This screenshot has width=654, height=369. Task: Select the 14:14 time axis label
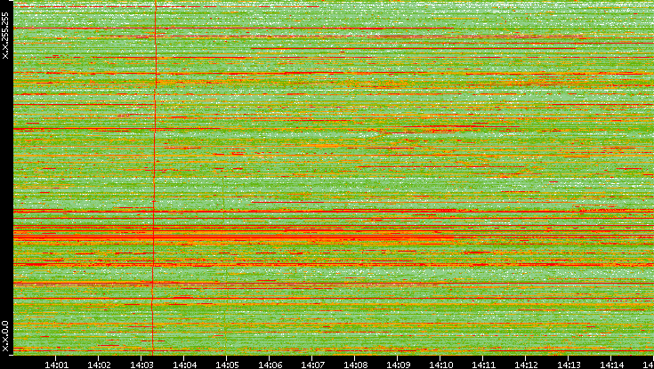611,365
